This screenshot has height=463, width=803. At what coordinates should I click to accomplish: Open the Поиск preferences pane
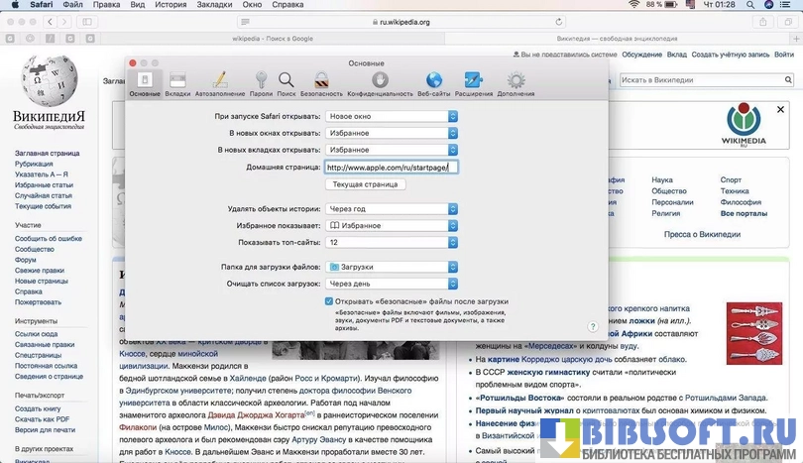tap(287, 83)
